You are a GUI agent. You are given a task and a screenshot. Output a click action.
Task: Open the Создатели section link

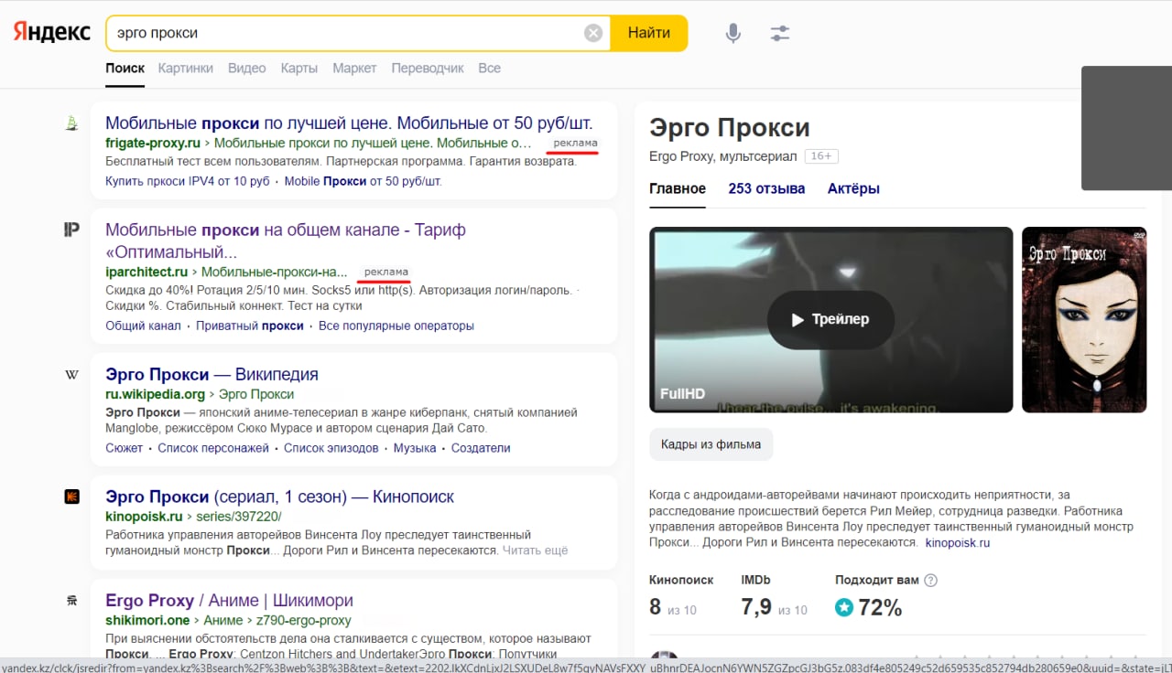click(481, 448)
